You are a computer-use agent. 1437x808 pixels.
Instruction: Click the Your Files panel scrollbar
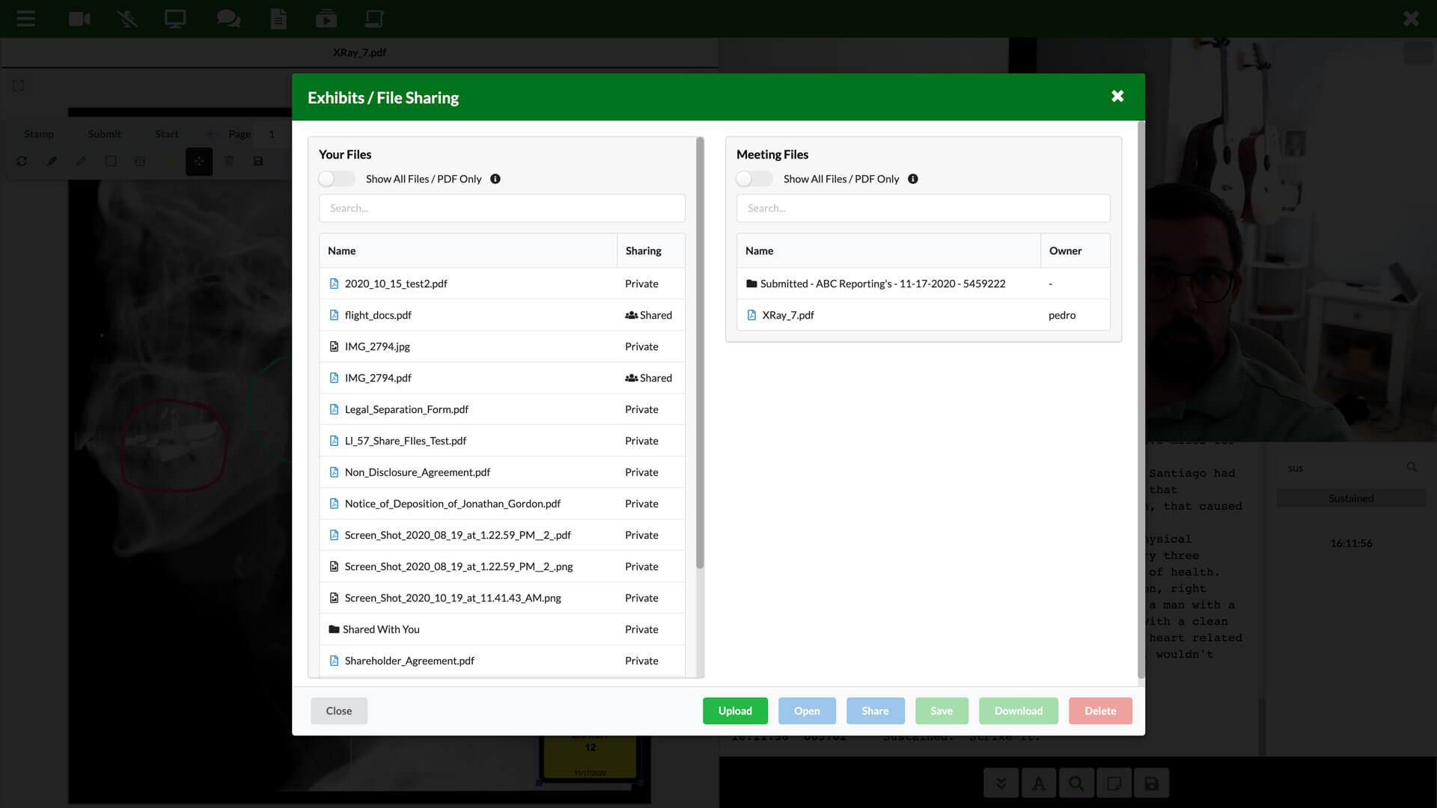(x=700, y=352)
